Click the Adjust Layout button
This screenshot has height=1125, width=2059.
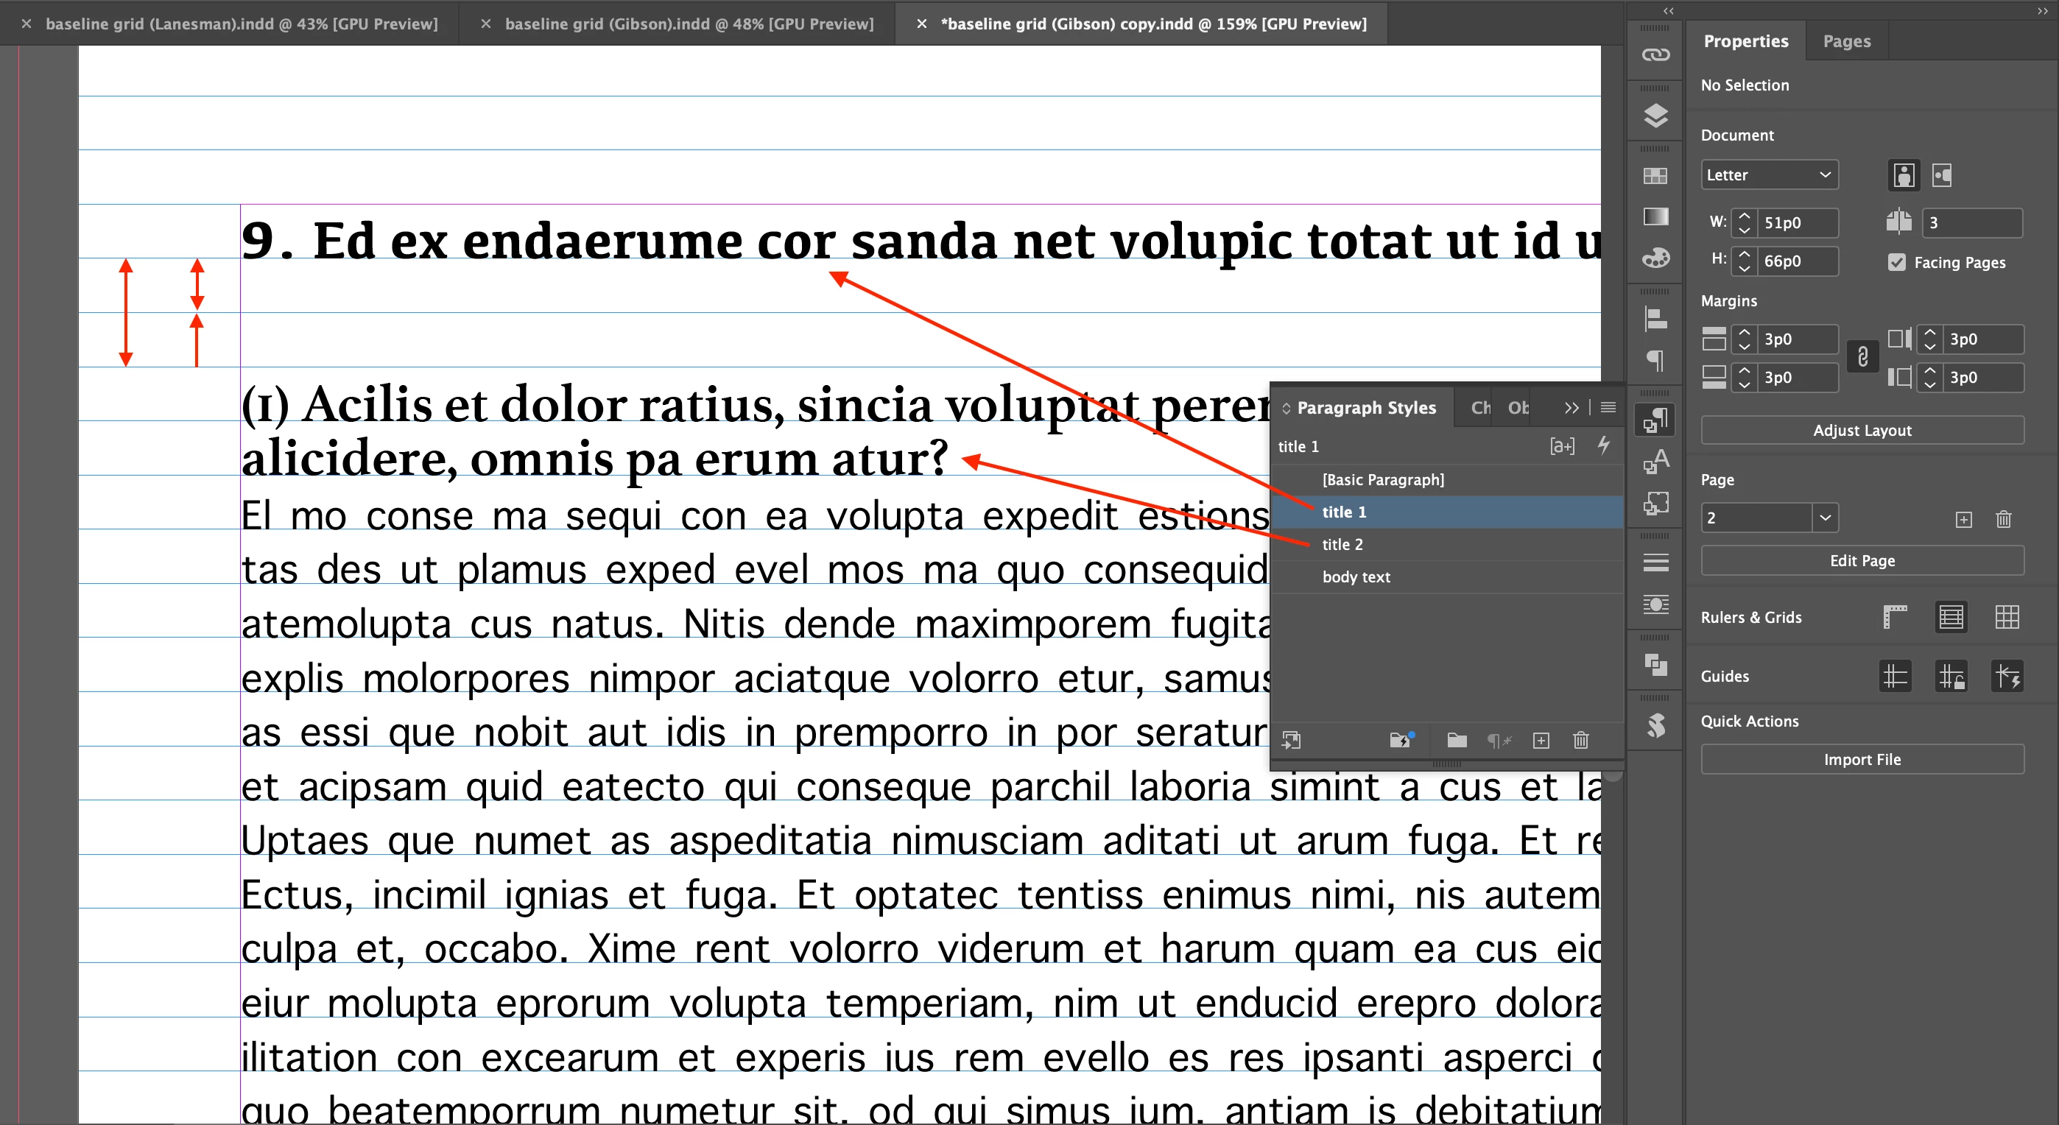coord(1862,430)
